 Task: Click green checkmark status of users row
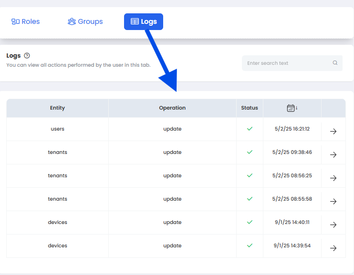point(250,129)
